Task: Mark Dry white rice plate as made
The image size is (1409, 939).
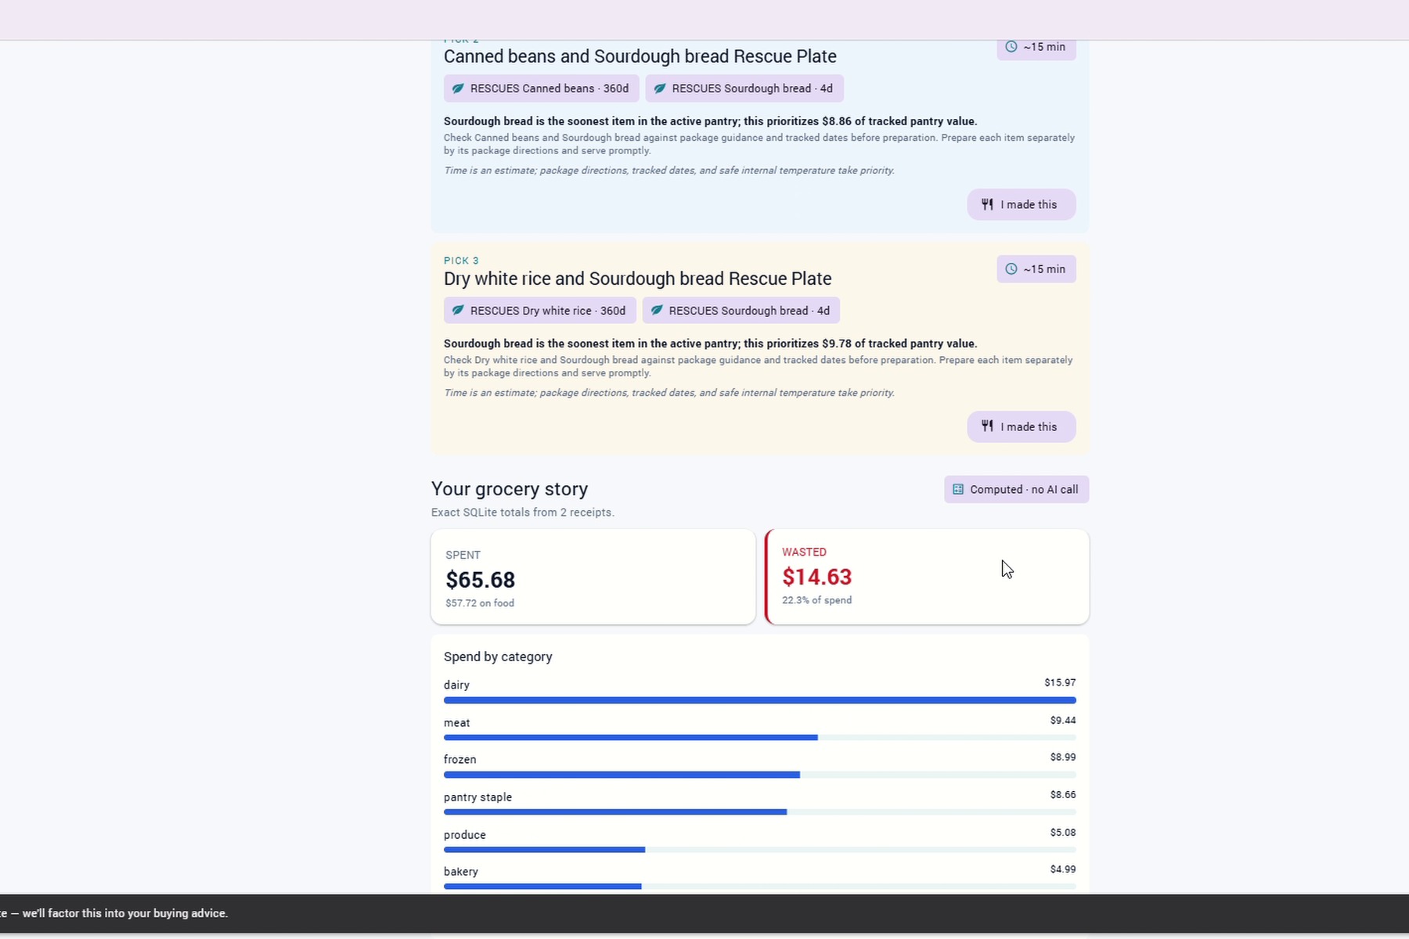Action: [1022, 426]
